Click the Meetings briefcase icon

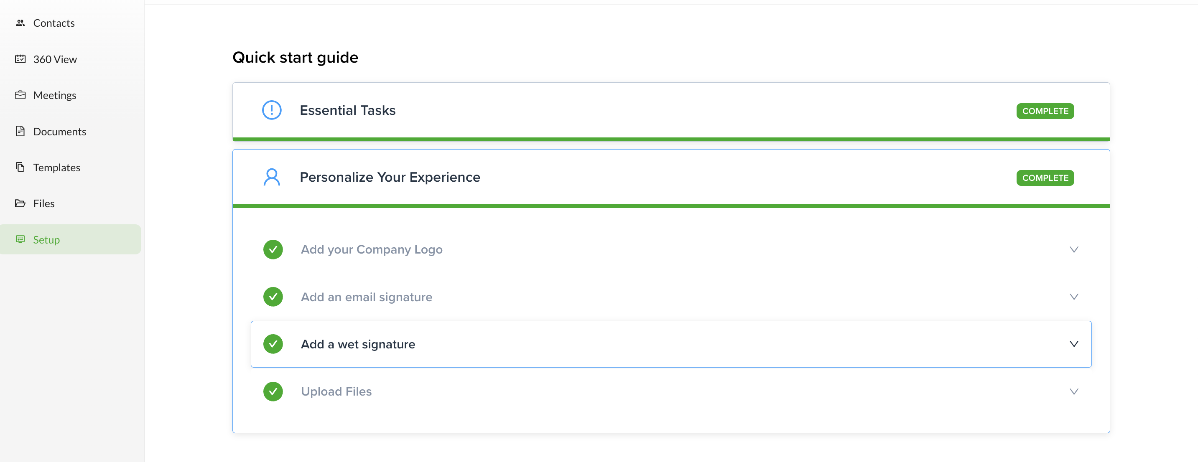(x=20, y=95)
